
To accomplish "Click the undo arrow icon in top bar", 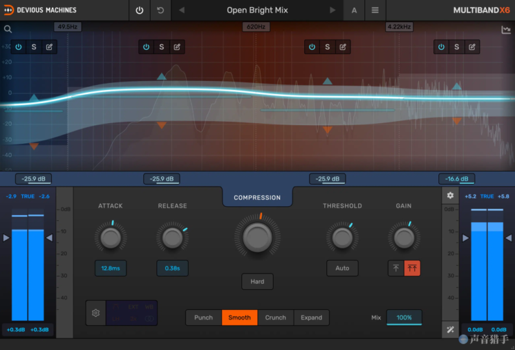I will click(160, 10).
